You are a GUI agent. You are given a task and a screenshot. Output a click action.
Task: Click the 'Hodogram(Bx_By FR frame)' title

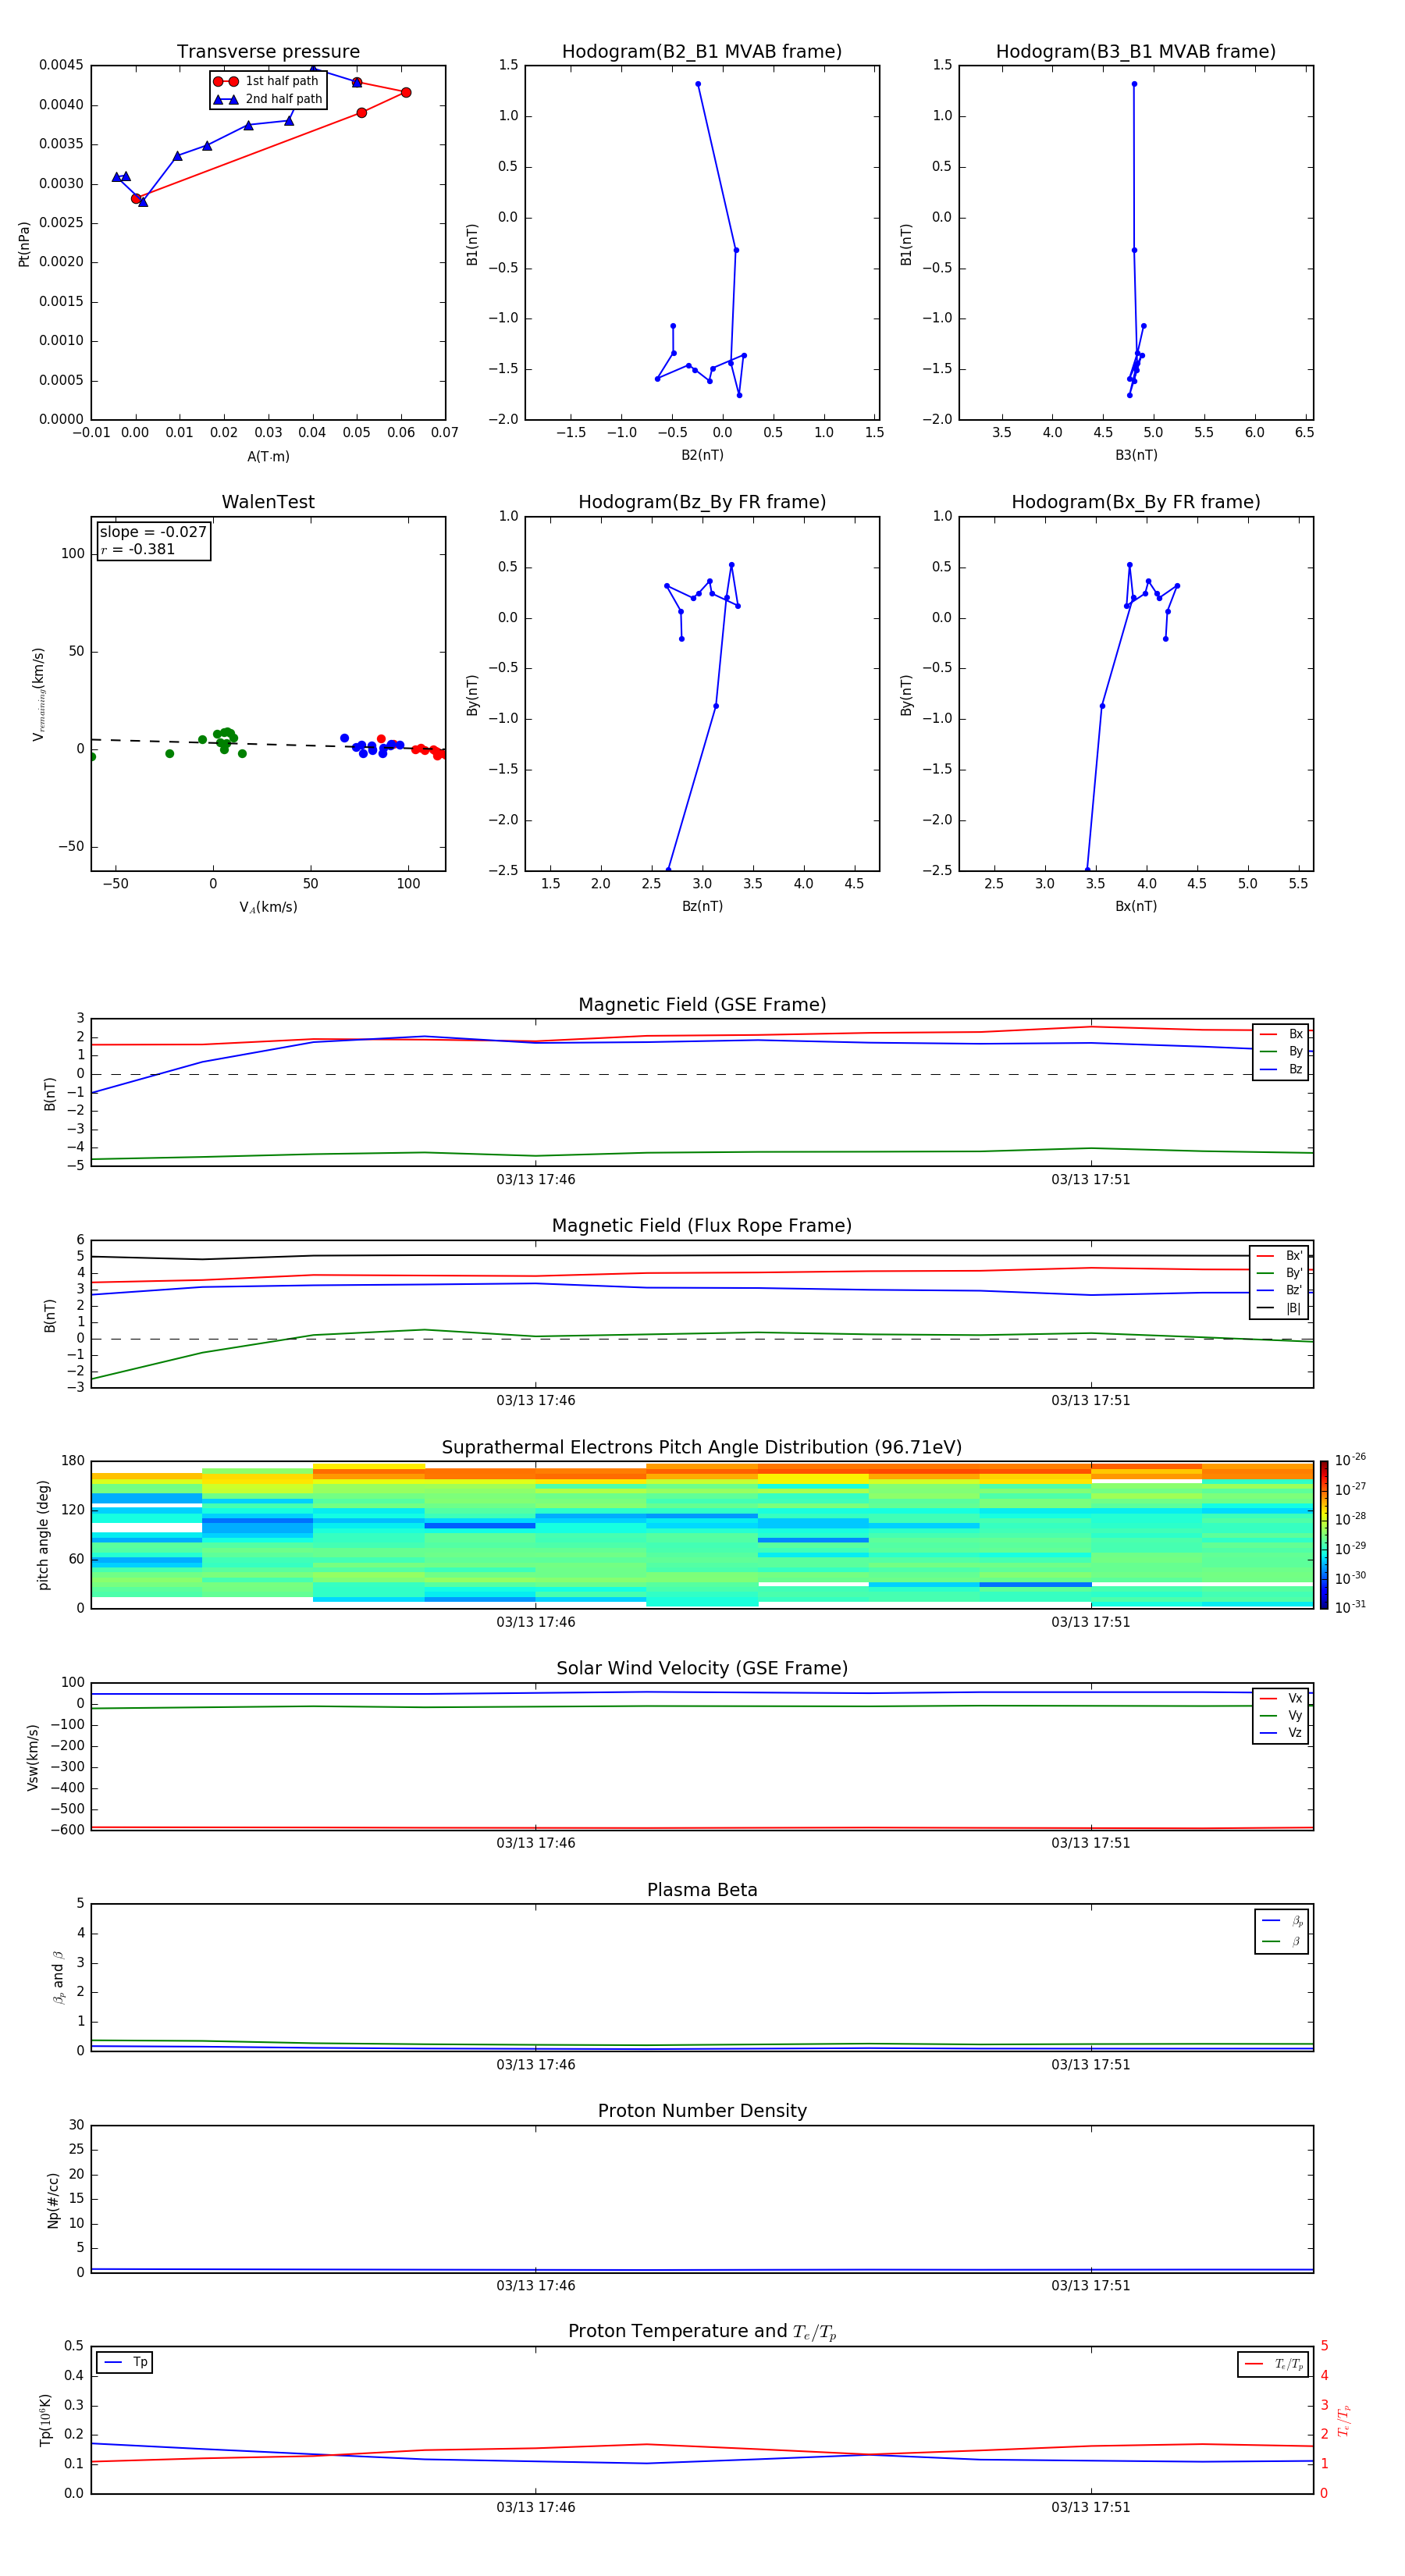[x=1136, y=502]
